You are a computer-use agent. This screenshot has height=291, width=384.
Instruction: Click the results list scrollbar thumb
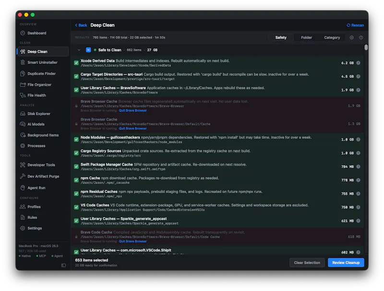coord(366,47)
